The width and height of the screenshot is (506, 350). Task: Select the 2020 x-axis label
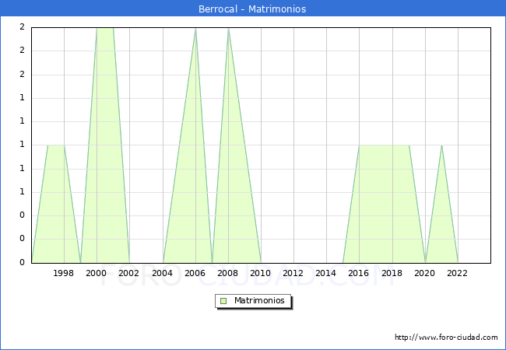click(425, 273)
